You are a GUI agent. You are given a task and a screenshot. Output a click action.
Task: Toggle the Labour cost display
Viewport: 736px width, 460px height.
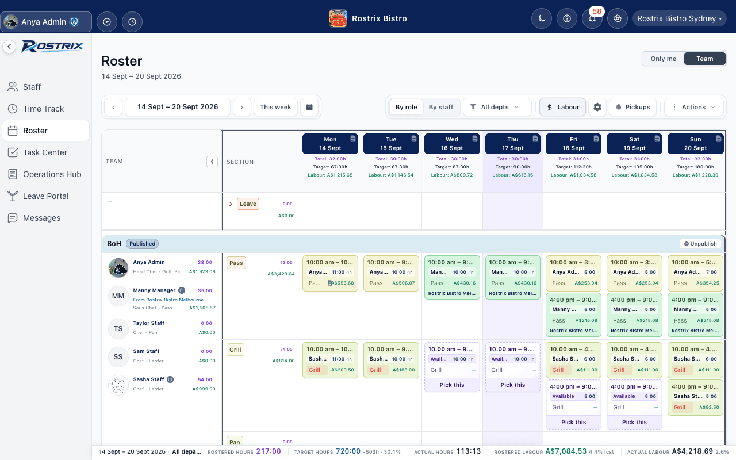click(563, 107)
